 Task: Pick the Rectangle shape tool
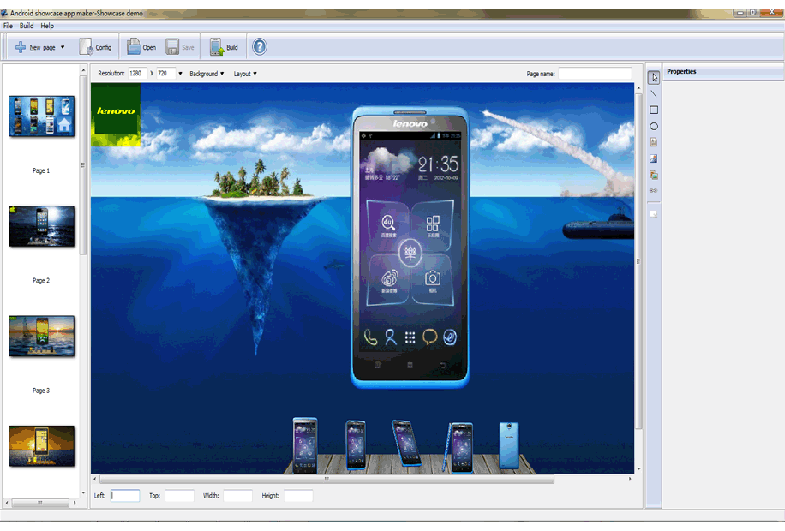coord(653,109)
